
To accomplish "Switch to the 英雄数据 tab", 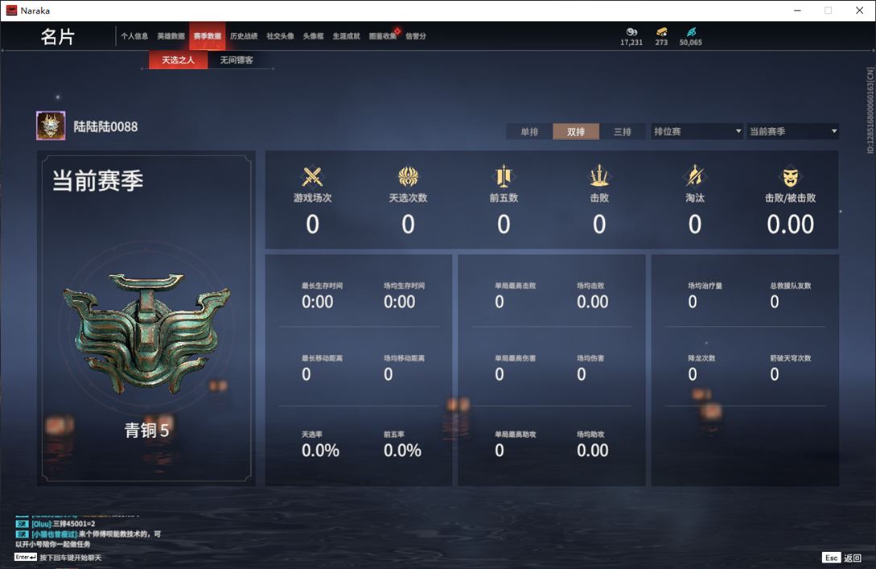I will (171, 36).
